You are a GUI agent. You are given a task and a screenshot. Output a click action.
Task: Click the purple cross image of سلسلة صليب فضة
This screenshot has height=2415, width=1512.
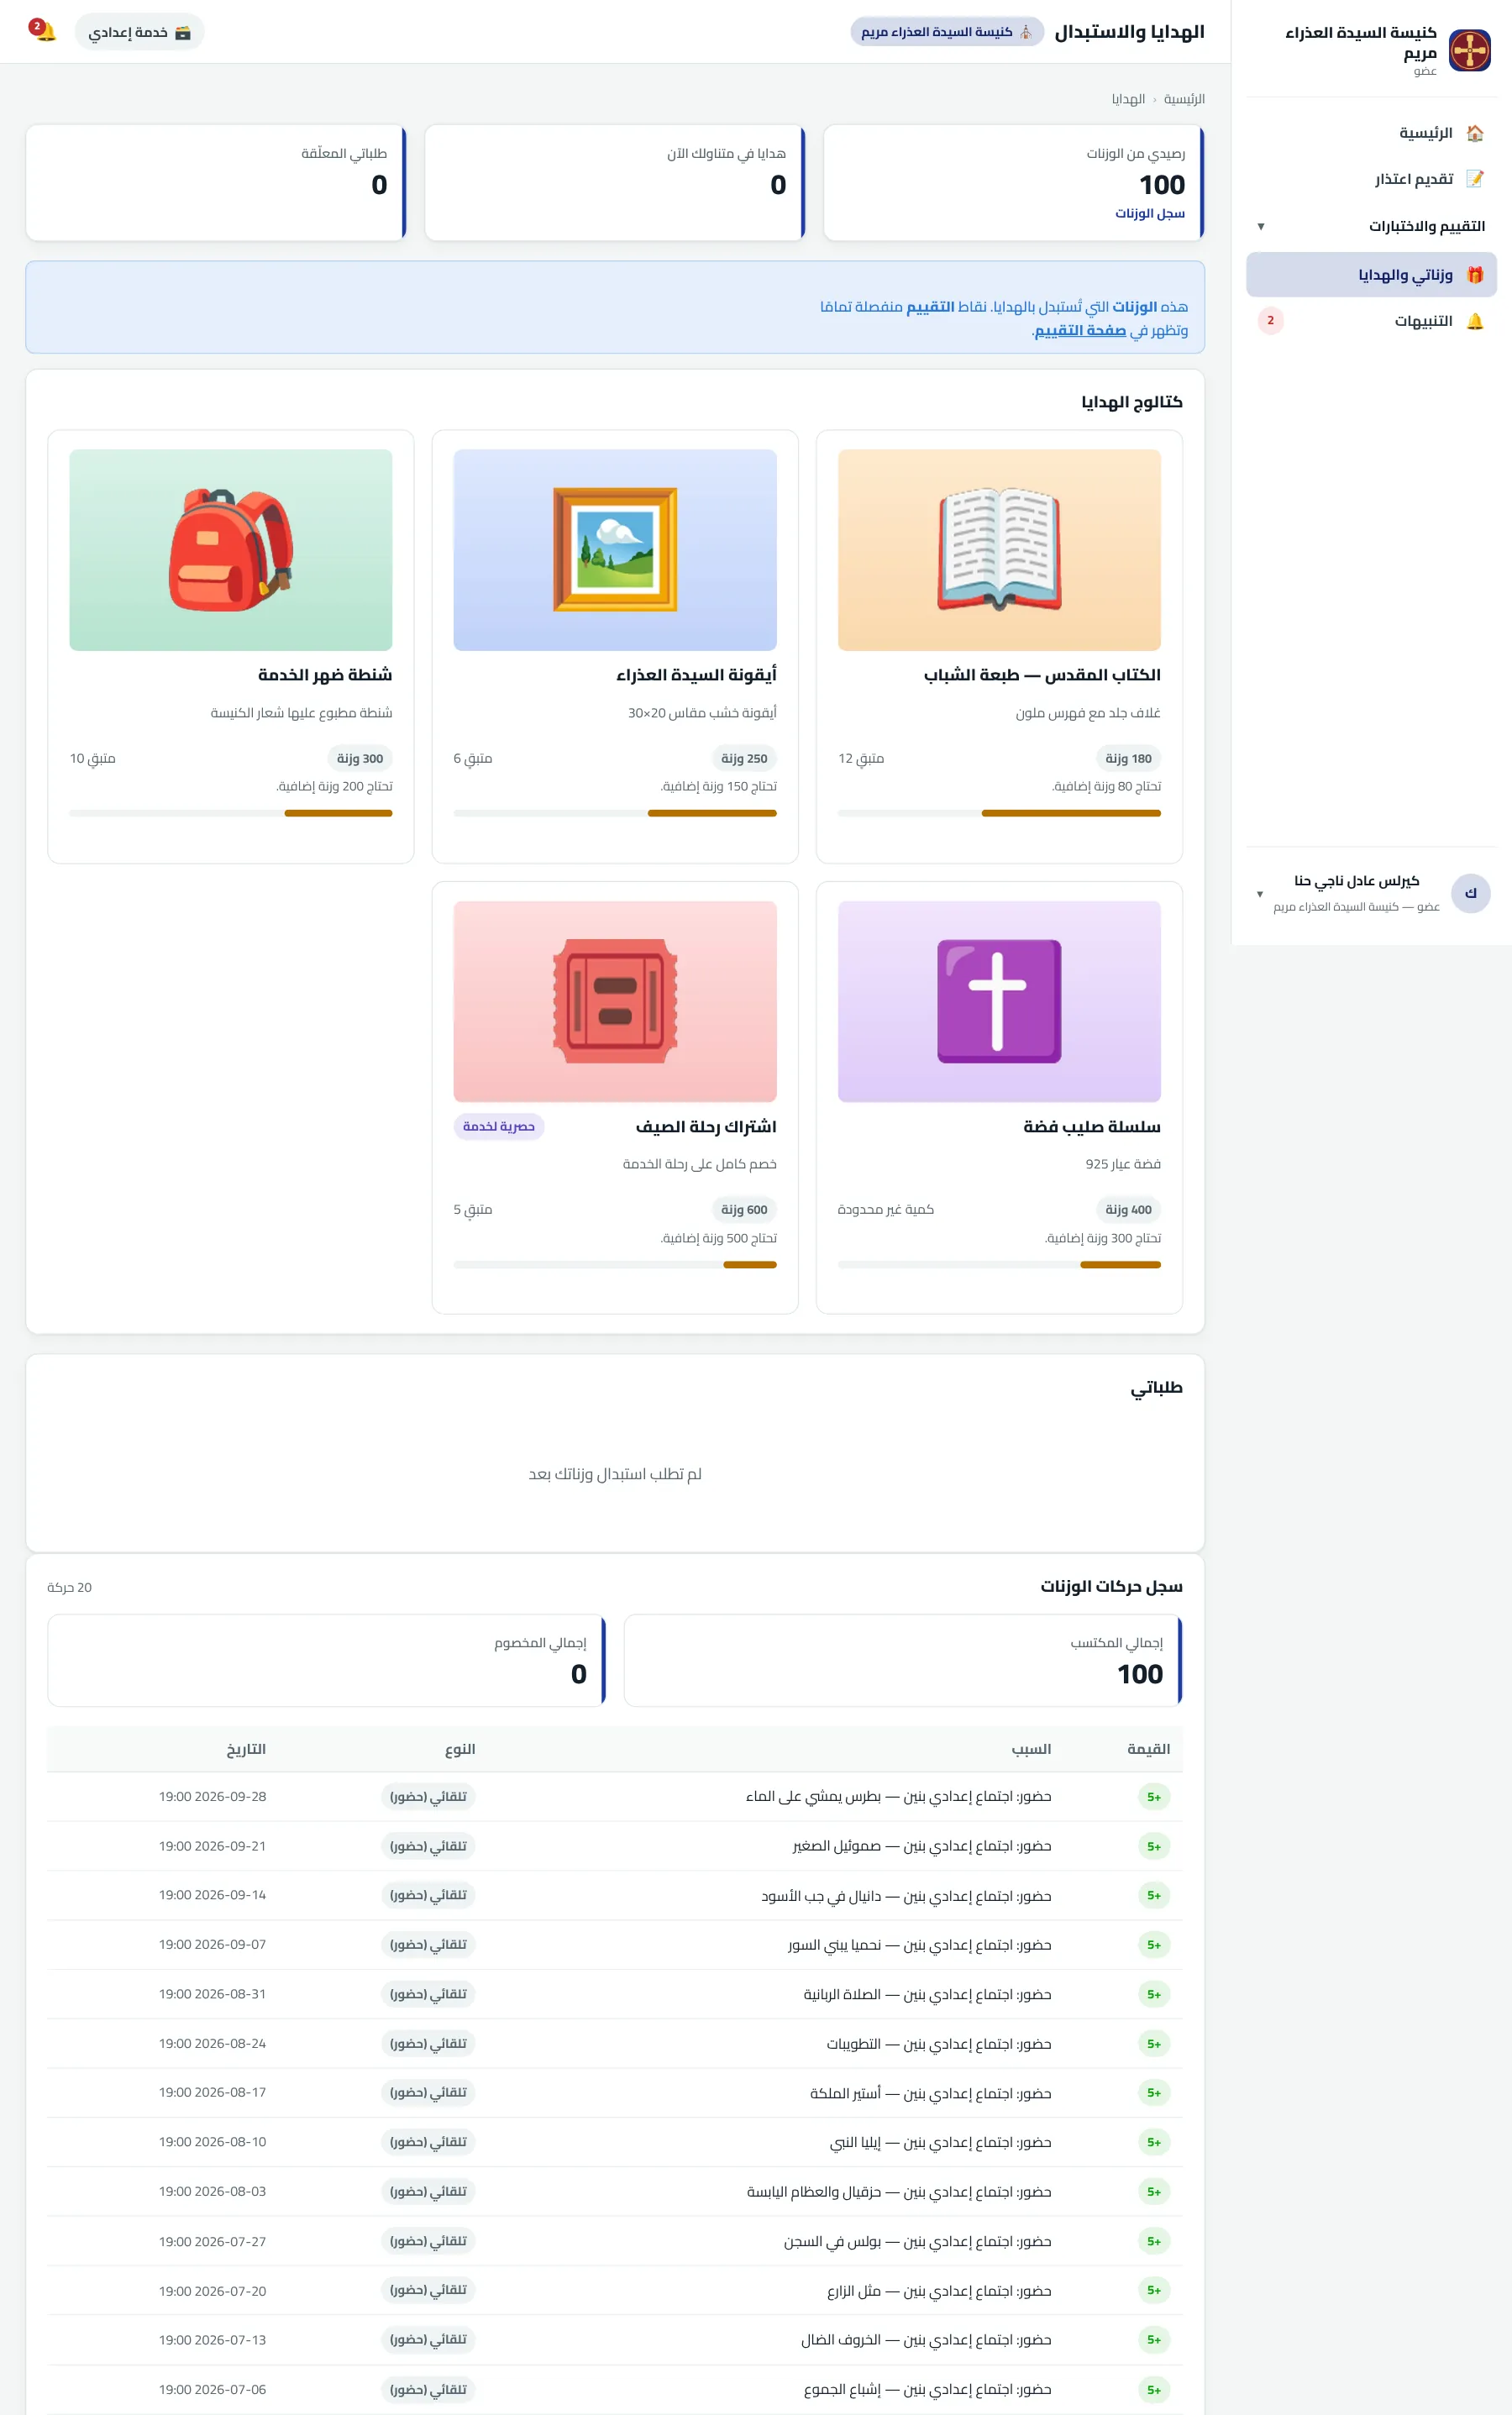coord(999,1001)
